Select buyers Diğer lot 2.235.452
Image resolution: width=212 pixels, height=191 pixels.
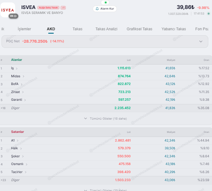click(122, 108)
